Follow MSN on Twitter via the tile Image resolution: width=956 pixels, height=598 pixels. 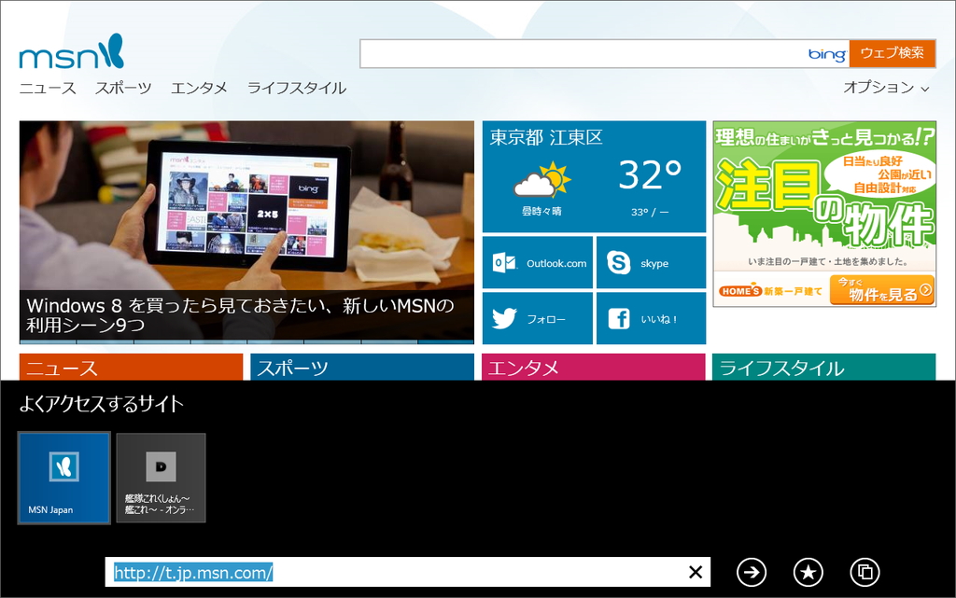pyautogui.click(x=537, y=318)
